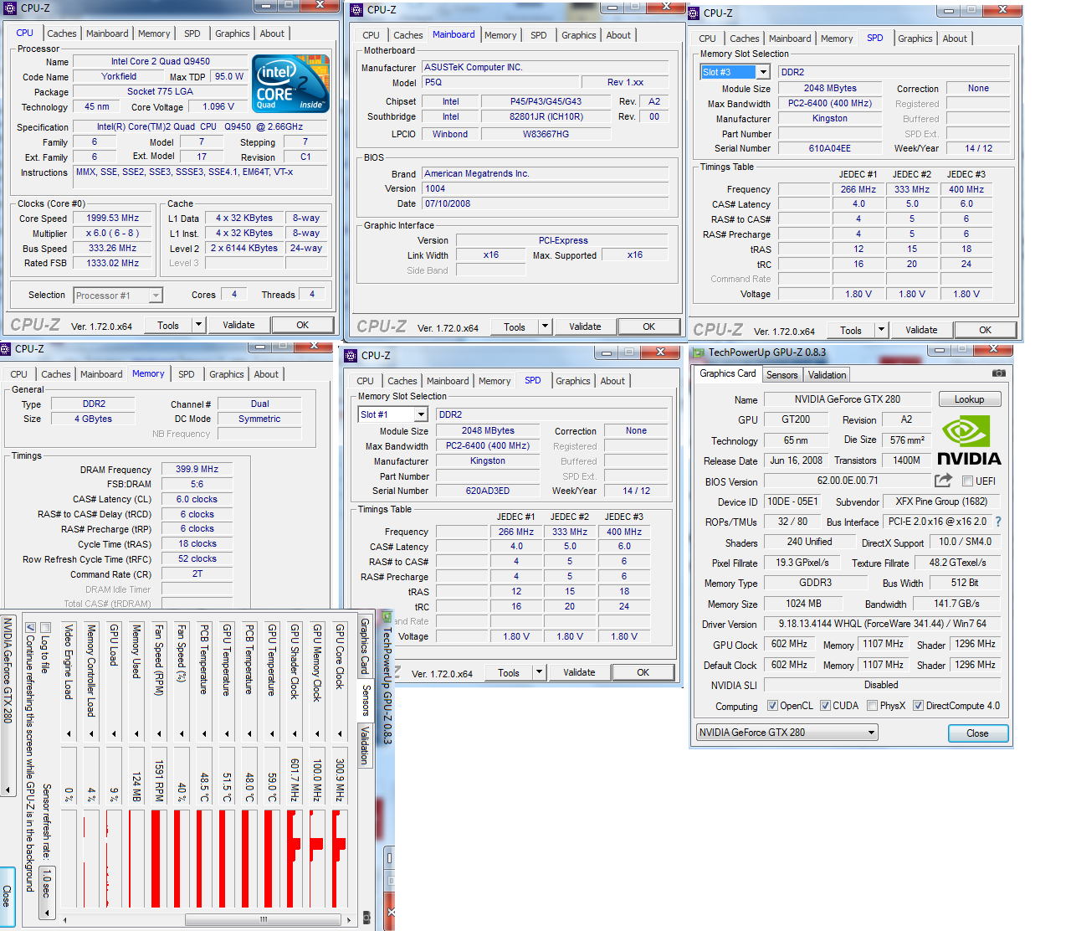Click the Tools button in the Slot #3 window
1071x931 pixels.
(x=851, y=330)
